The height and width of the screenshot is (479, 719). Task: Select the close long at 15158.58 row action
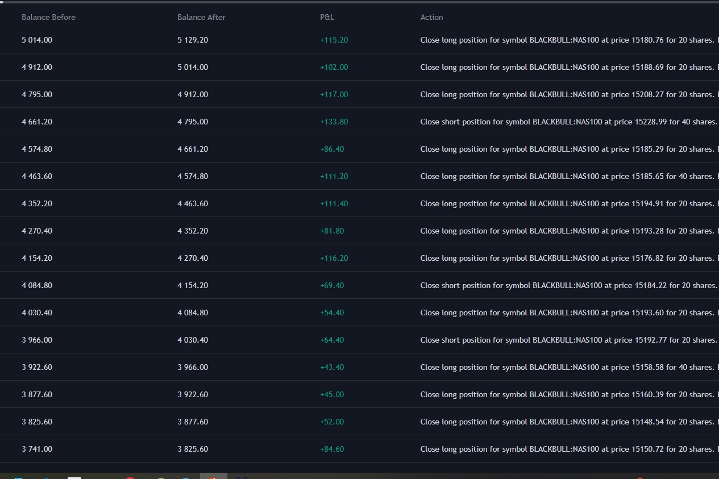point(567,367)
